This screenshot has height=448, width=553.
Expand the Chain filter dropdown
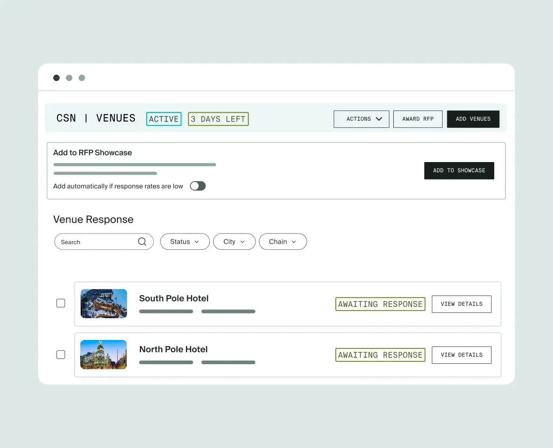point(283,241)
